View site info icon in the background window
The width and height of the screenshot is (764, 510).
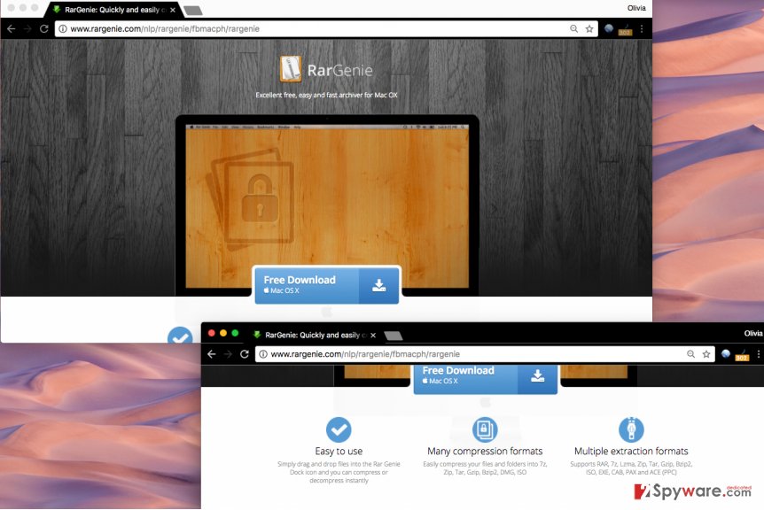coord(63,28)
